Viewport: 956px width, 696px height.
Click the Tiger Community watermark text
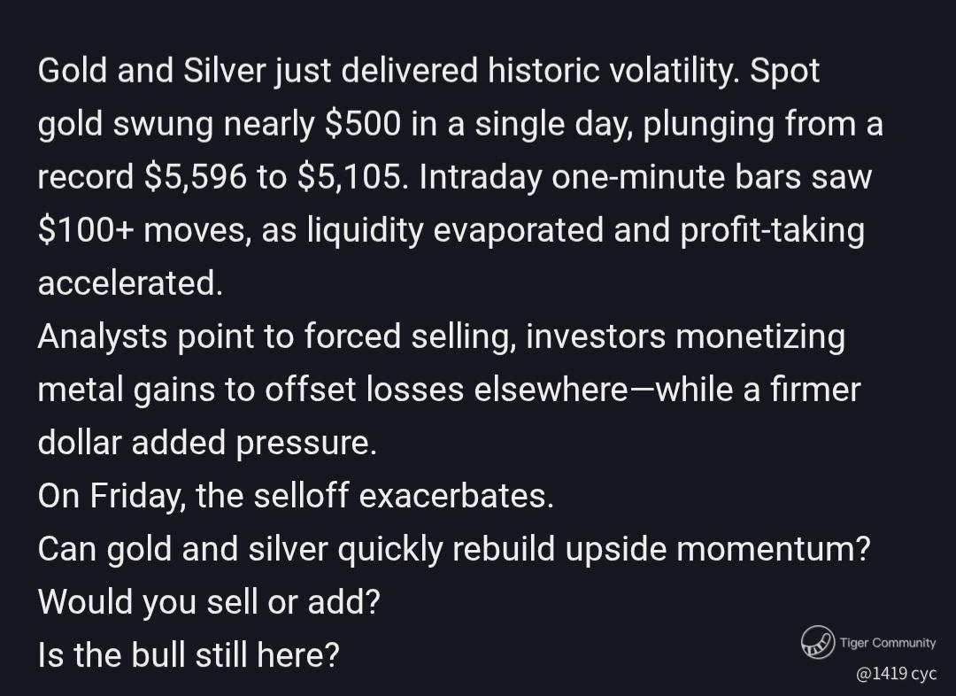click(x=887, y=643)
